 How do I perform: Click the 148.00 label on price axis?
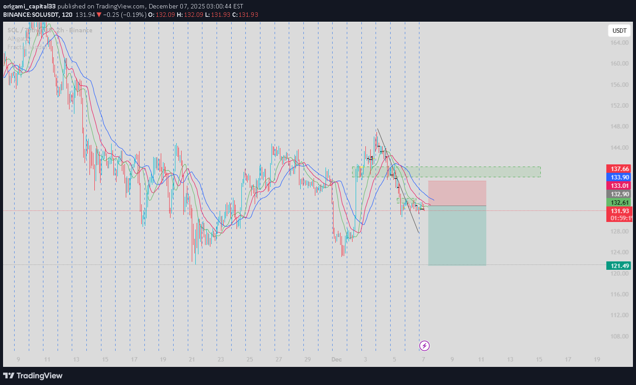point(619,127)
